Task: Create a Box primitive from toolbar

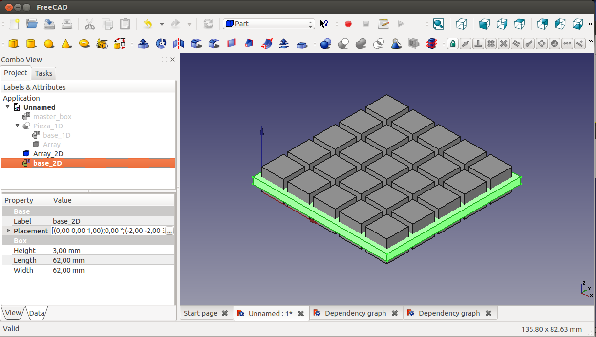Action: [14, 43]
